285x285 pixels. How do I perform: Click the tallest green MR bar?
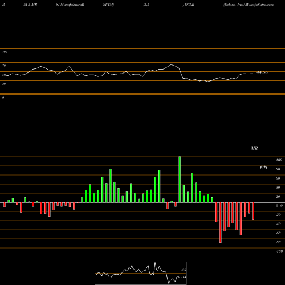point(180,180)
